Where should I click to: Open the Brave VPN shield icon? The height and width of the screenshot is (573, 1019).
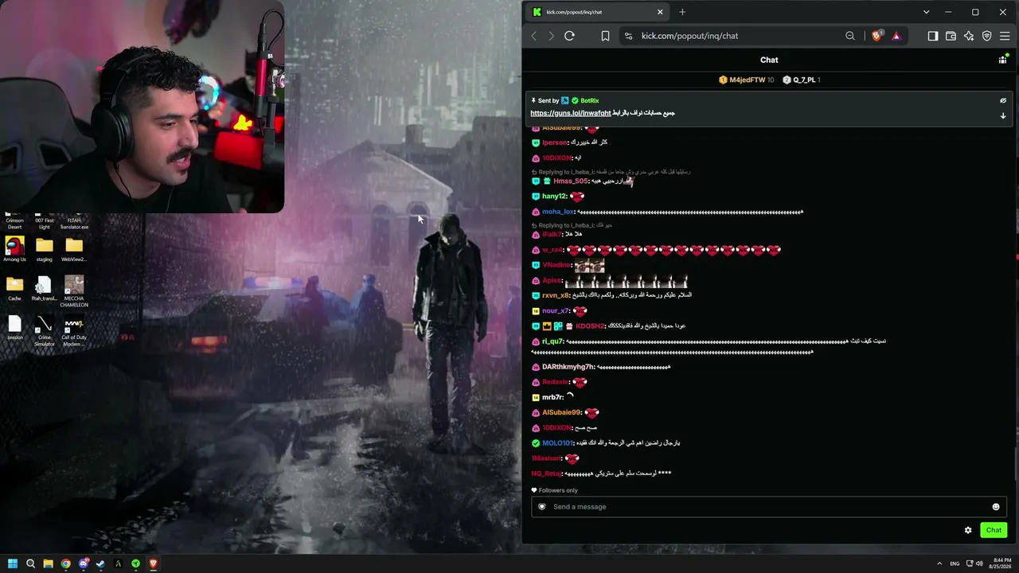pos(986,36)
